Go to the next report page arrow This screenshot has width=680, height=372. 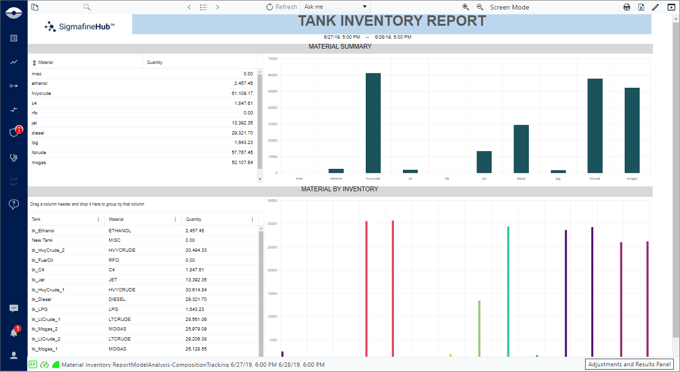217,7
